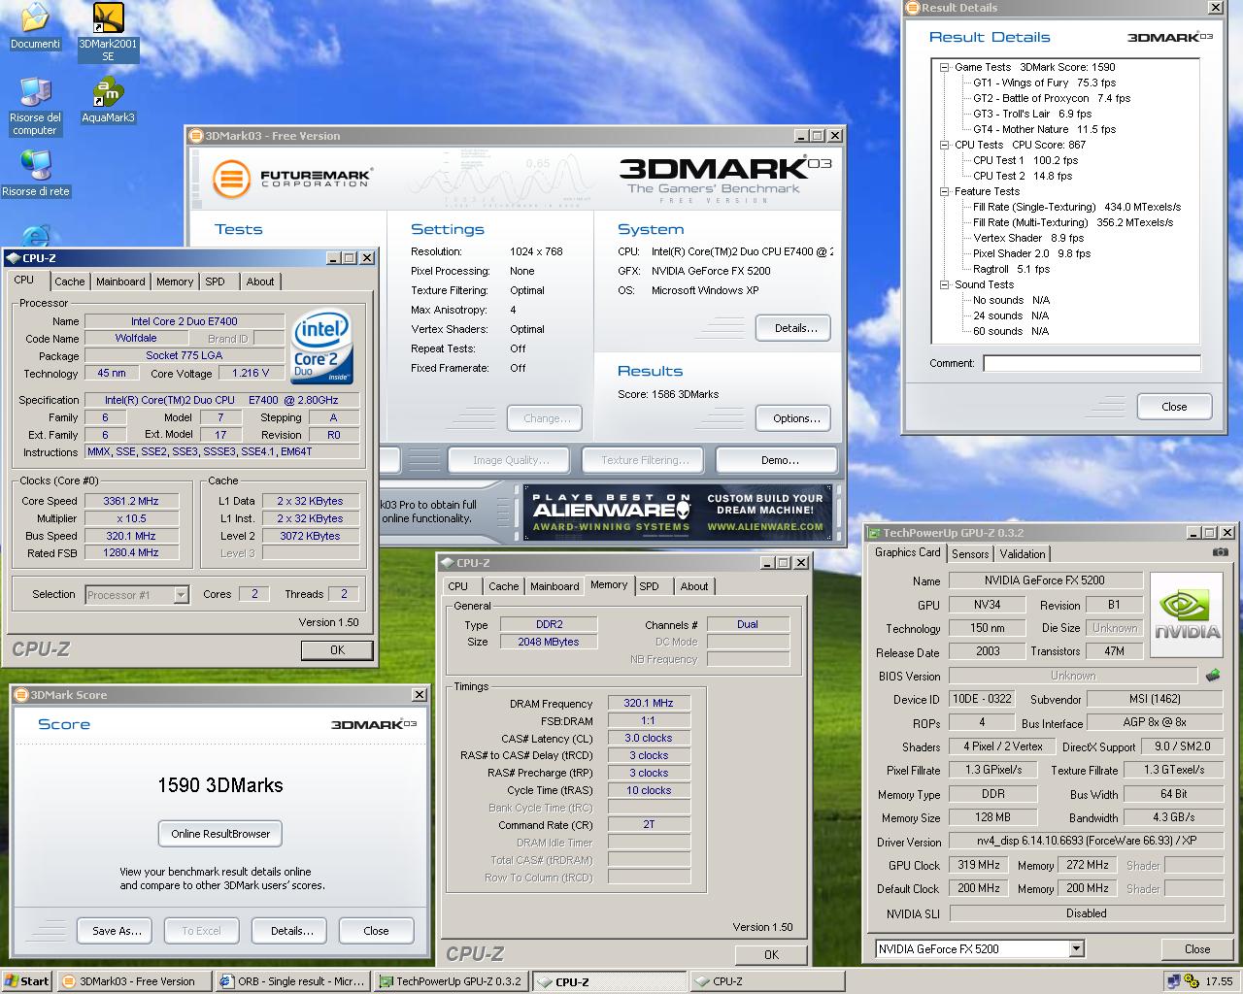Select GT1 - Wings of Fury result row
Screen dimensions: 1243x994
[1044, 83]
